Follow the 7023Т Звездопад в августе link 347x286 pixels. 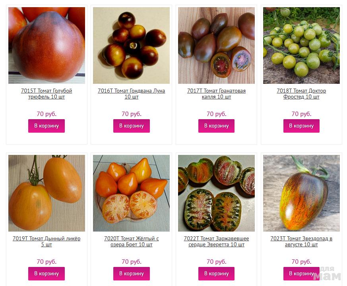(301, 242)
